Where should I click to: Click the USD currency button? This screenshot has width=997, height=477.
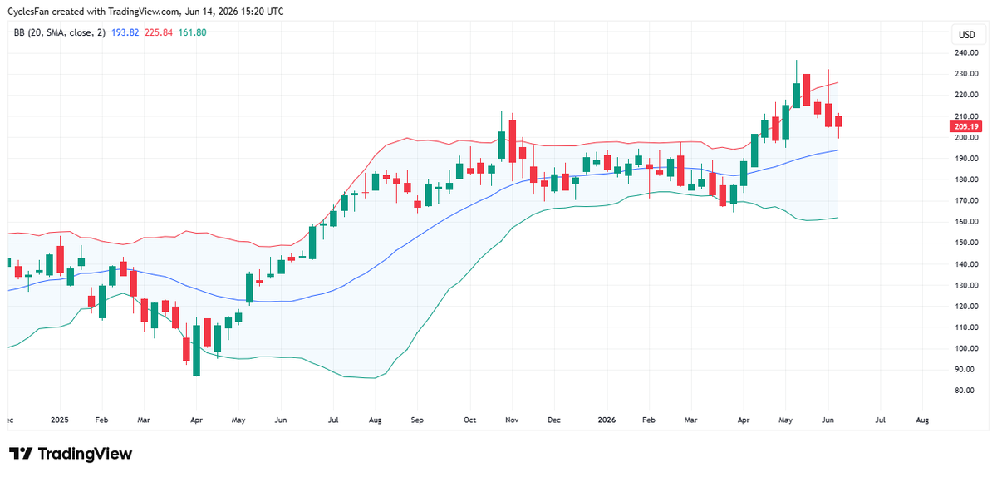[967, 35]
